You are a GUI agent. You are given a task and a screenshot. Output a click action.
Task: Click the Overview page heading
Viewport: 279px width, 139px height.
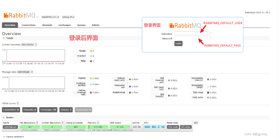pyautogui.click(x=11, y=34)
